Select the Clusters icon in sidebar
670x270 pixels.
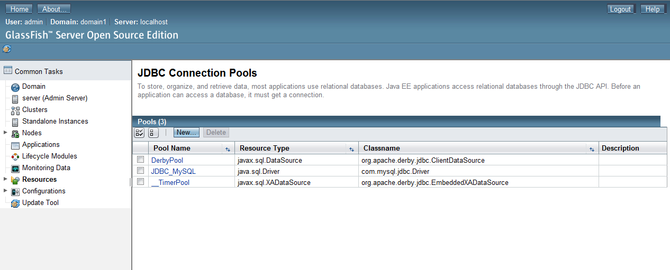click(x=15, y=110)
